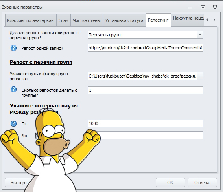Image resolution: width=223 pixels, height=192 pixels.
Task: Click the Отмена button
Action: click(202, 183)
